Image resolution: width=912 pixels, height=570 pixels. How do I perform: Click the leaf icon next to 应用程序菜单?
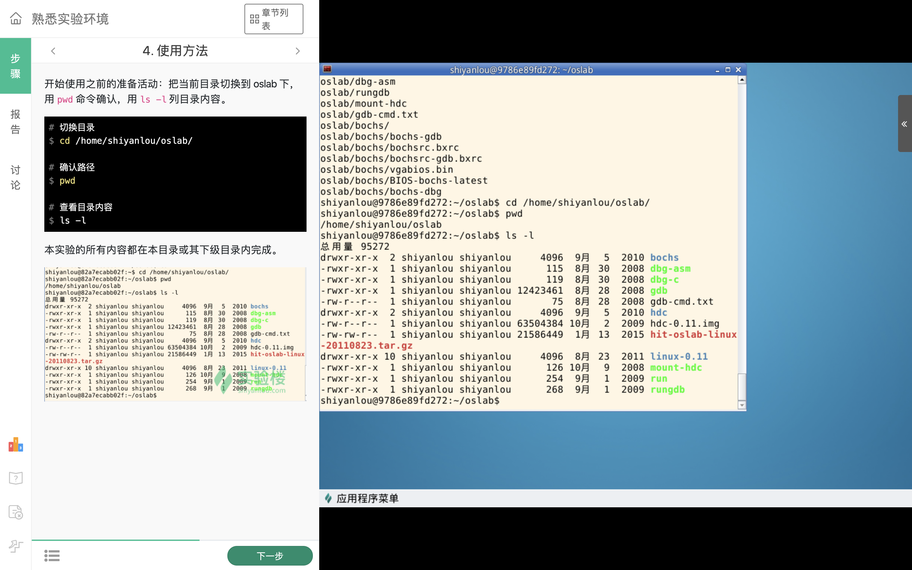[x=328, y=498]
